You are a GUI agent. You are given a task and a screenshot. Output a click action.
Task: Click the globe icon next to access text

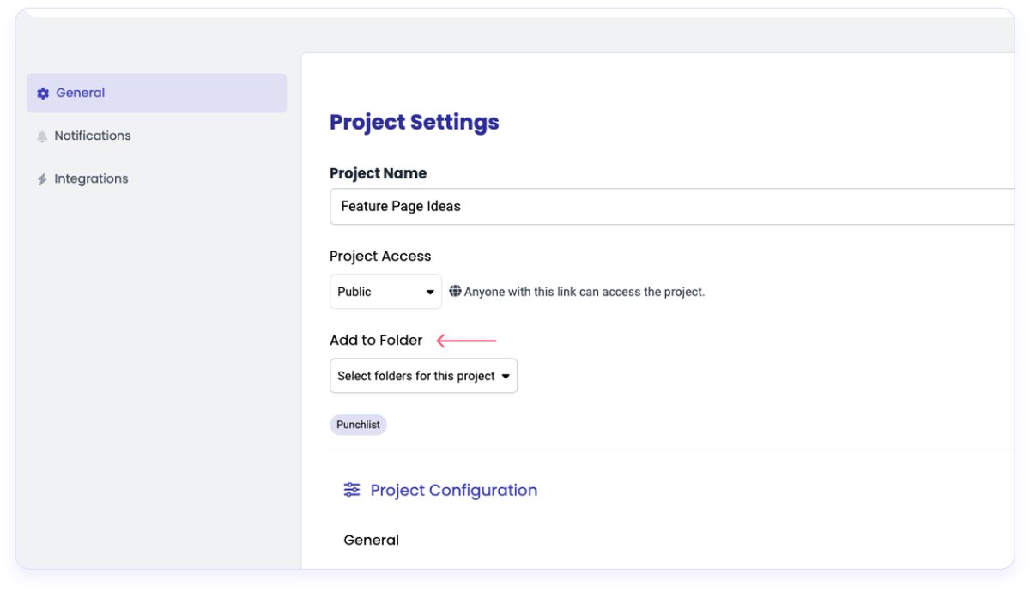tap(455, 292)
